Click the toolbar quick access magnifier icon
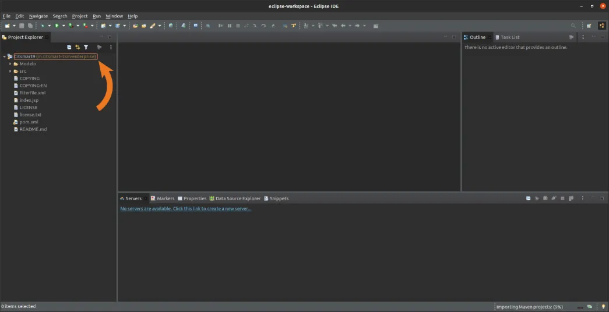Screen dimensions: 609x312 [573, 26]
